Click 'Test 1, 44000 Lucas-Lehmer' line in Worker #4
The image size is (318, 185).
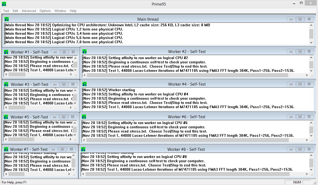[188, 107]
